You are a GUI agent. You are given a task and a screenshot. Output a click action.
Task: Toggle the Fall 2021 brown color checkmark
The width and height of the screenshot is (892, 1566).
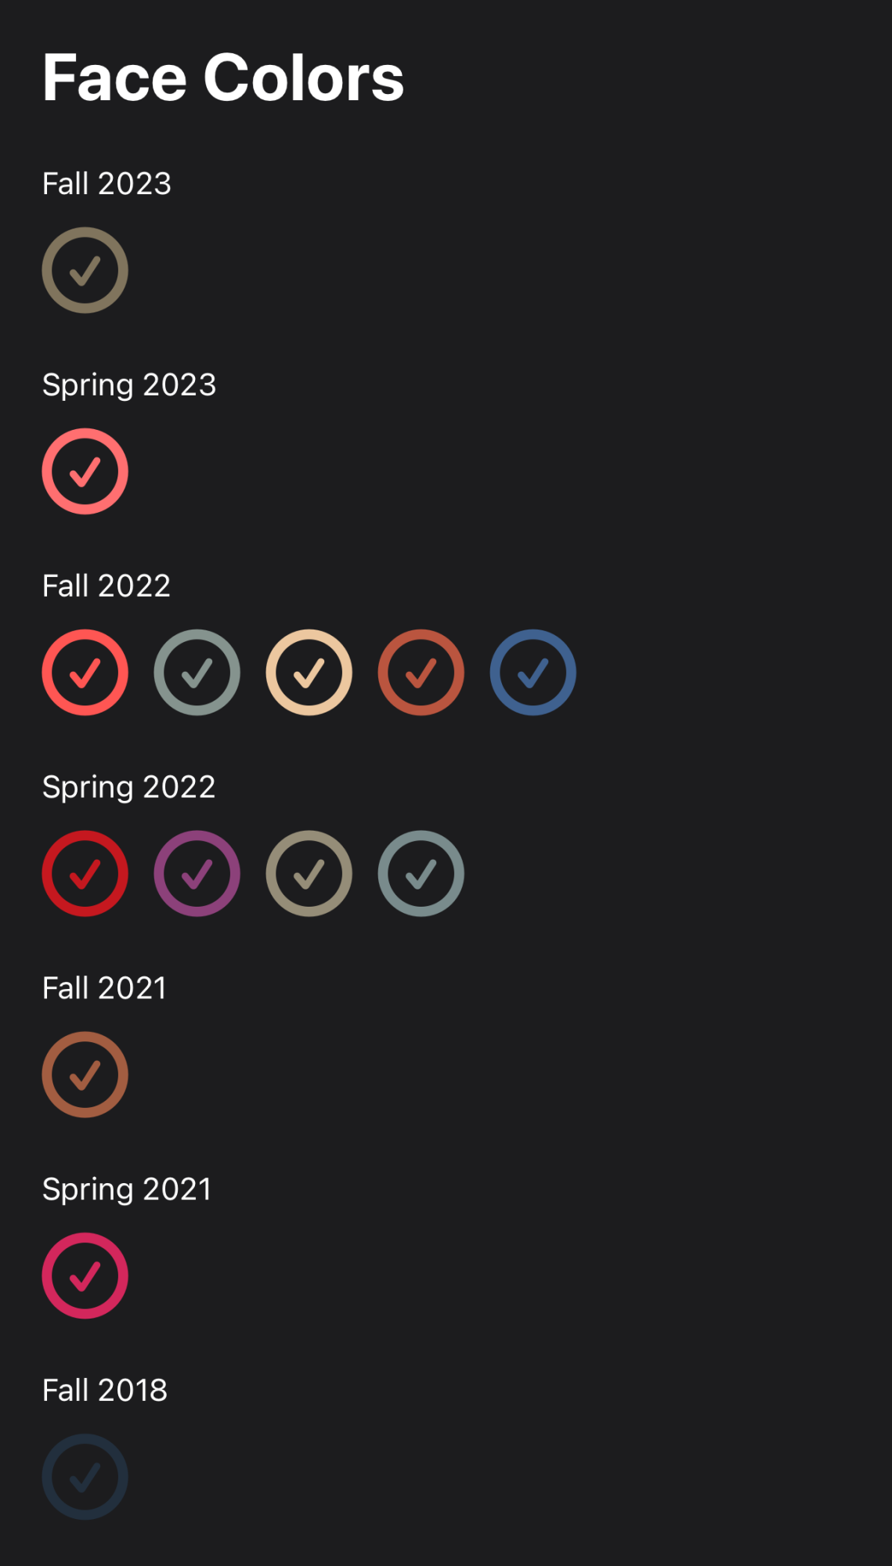coord(85,1075)
